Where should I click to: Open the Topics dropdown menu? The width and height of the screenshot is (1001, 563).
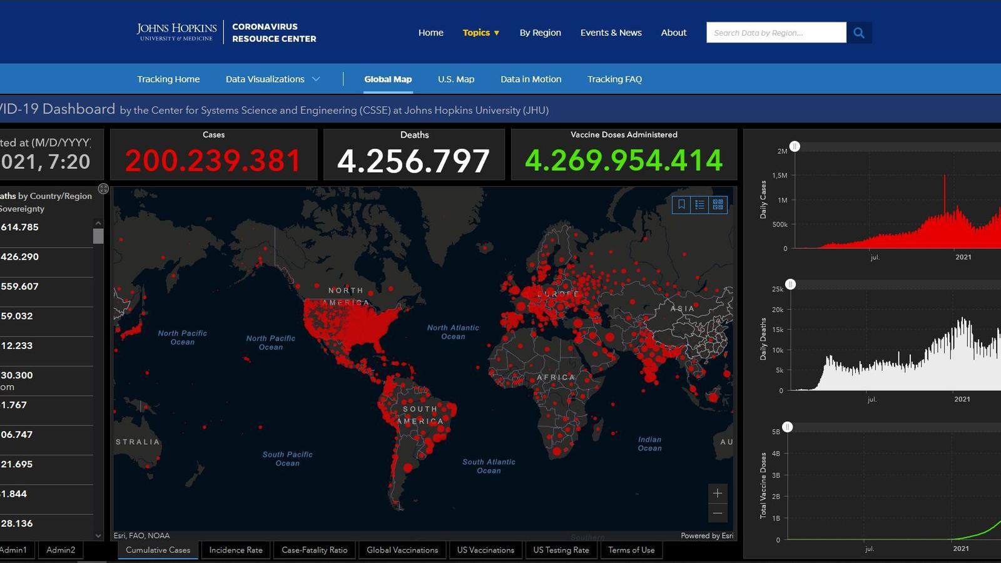(480, 33)
